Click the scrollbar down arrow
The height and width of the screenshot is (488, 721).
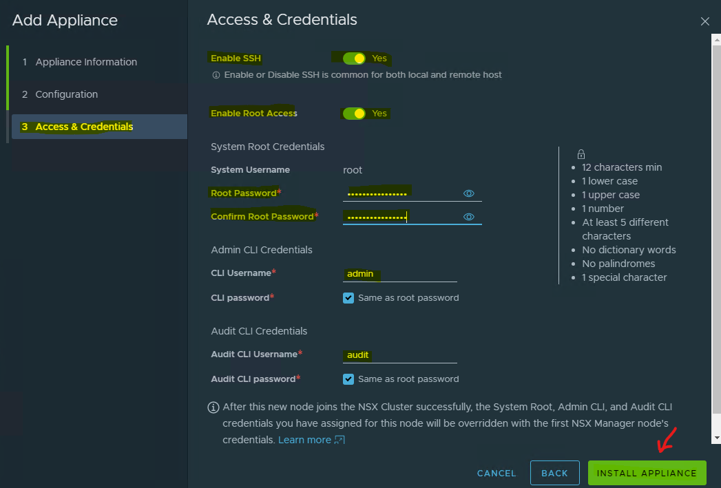pyautogui.click(x=716, y=438)
